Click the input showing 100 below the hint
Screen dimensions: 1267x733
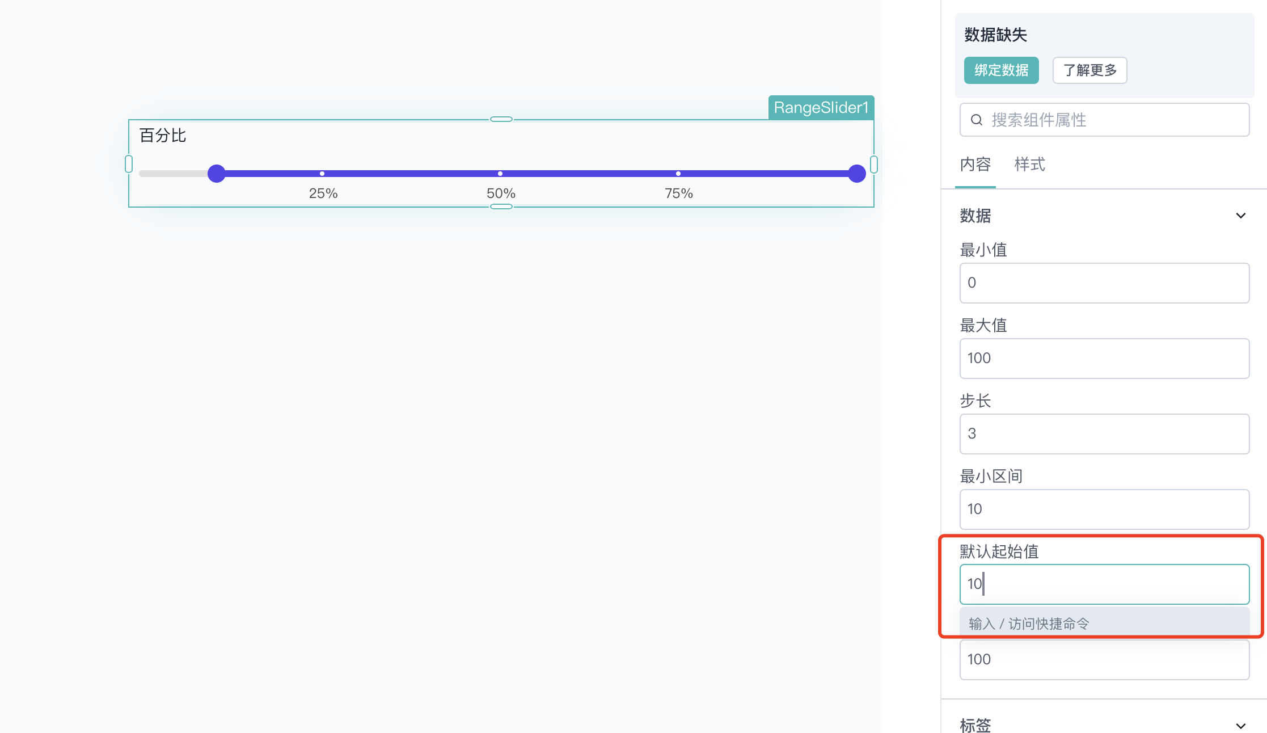(1104, 659)
